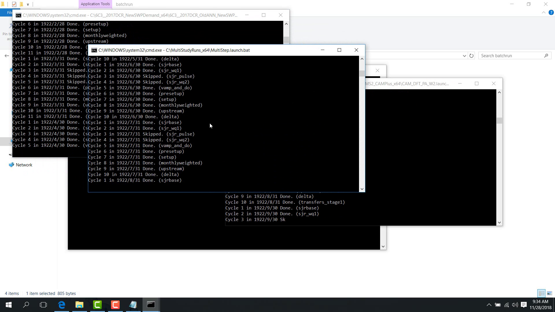Click the search magnifier in Explorer

coord(546,56)
